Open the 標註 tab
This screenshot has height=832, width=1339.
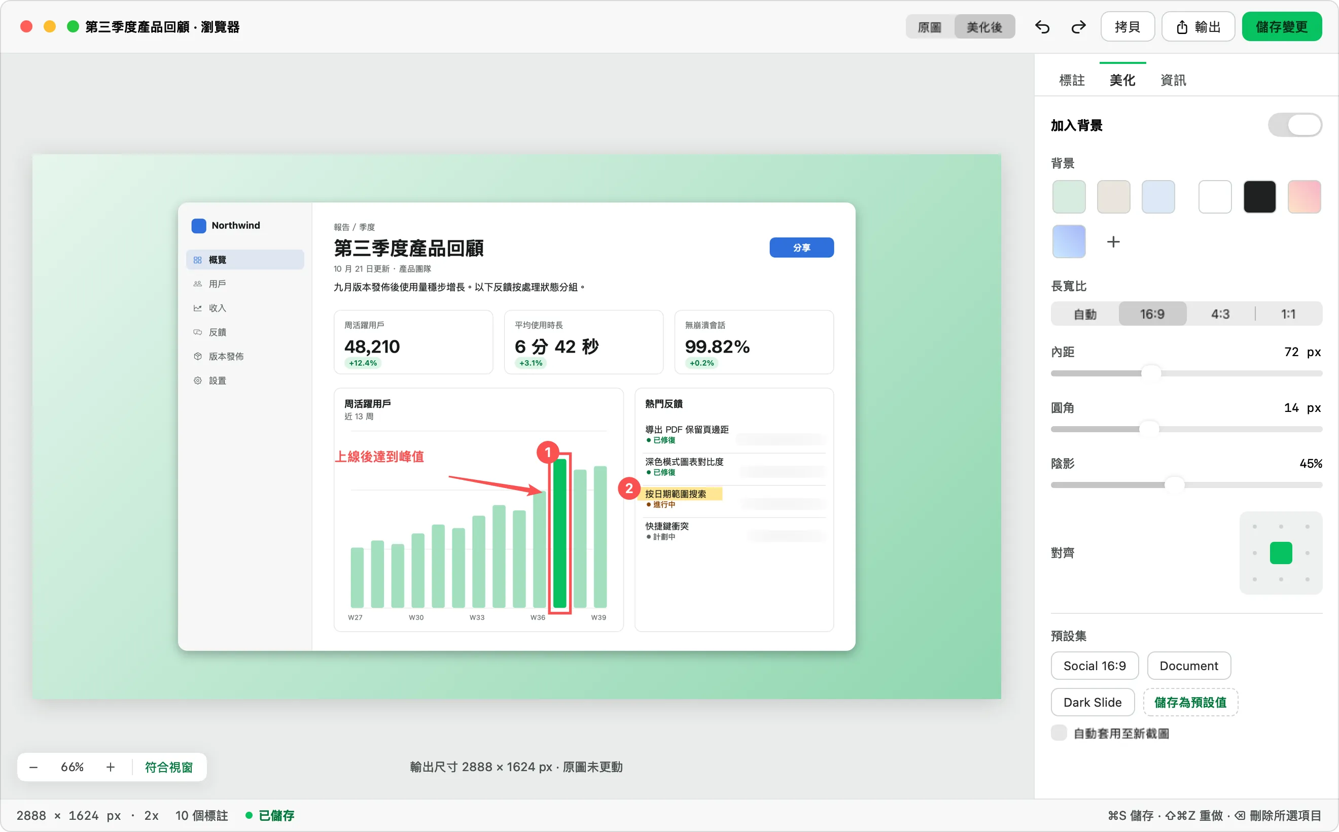(x=1072, y=80)
